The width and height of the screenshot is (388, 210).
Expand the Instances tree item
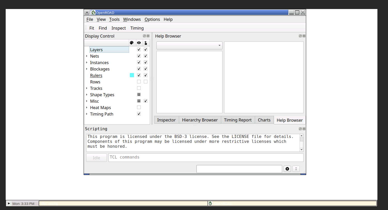point(87,62)
